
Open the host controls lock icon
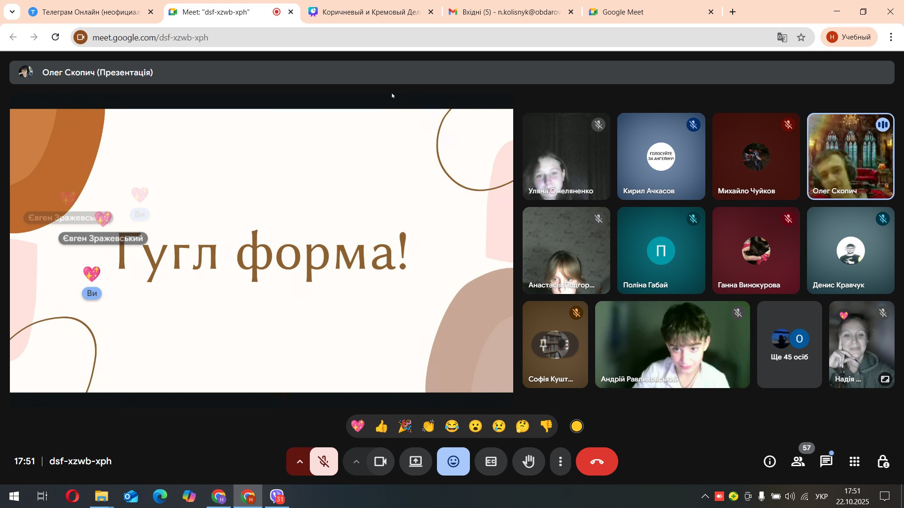(883, 461)
